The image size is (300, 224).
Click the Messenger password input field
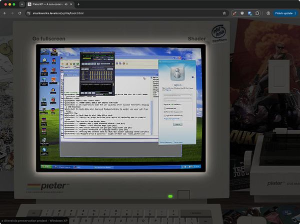[177, 100]
